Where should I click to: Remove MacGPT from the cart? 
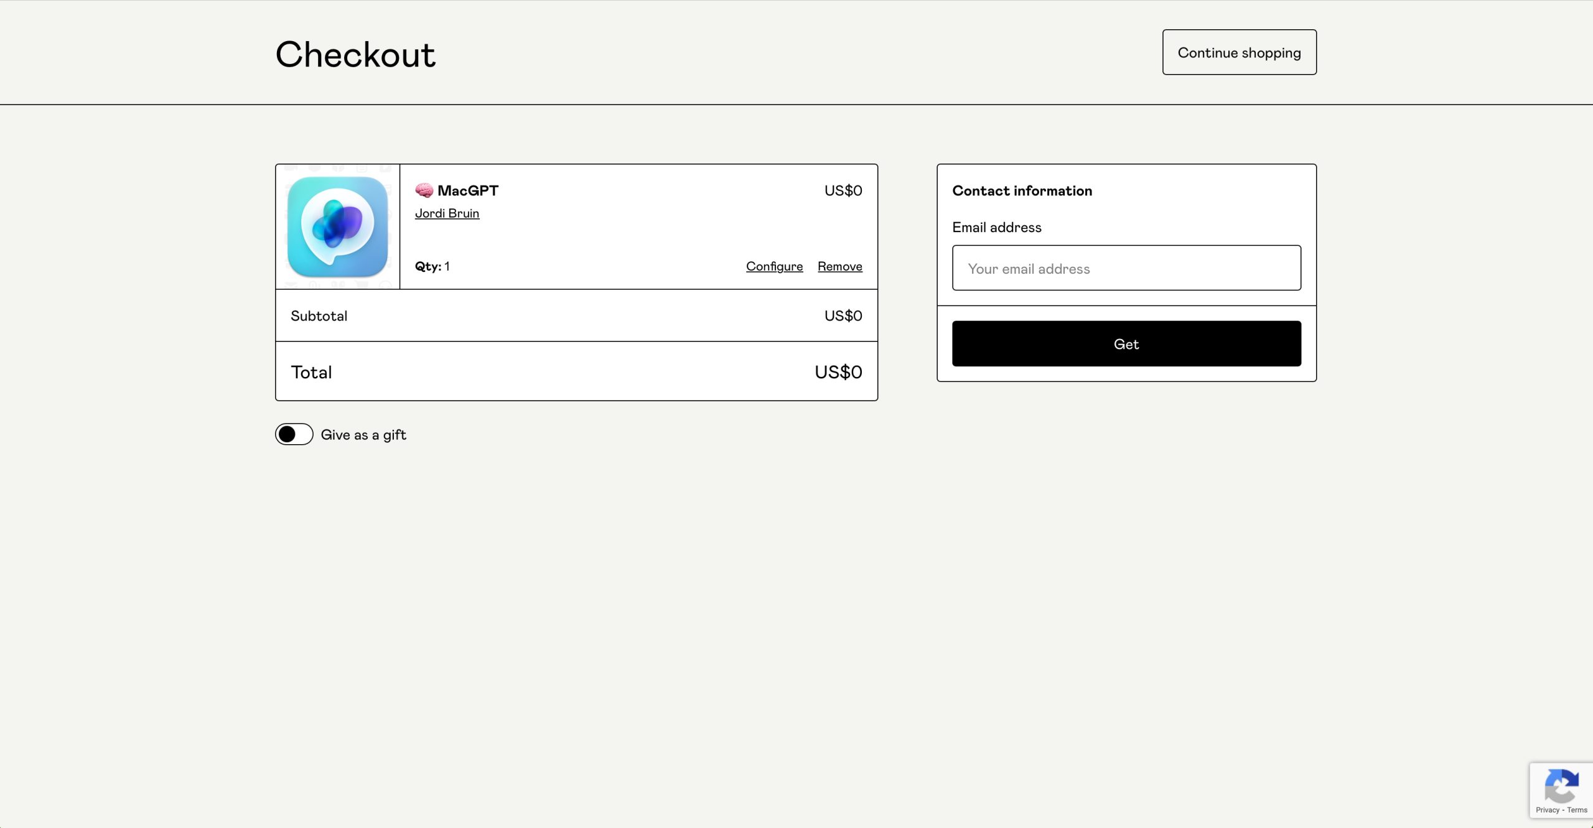tap(839, 266)
